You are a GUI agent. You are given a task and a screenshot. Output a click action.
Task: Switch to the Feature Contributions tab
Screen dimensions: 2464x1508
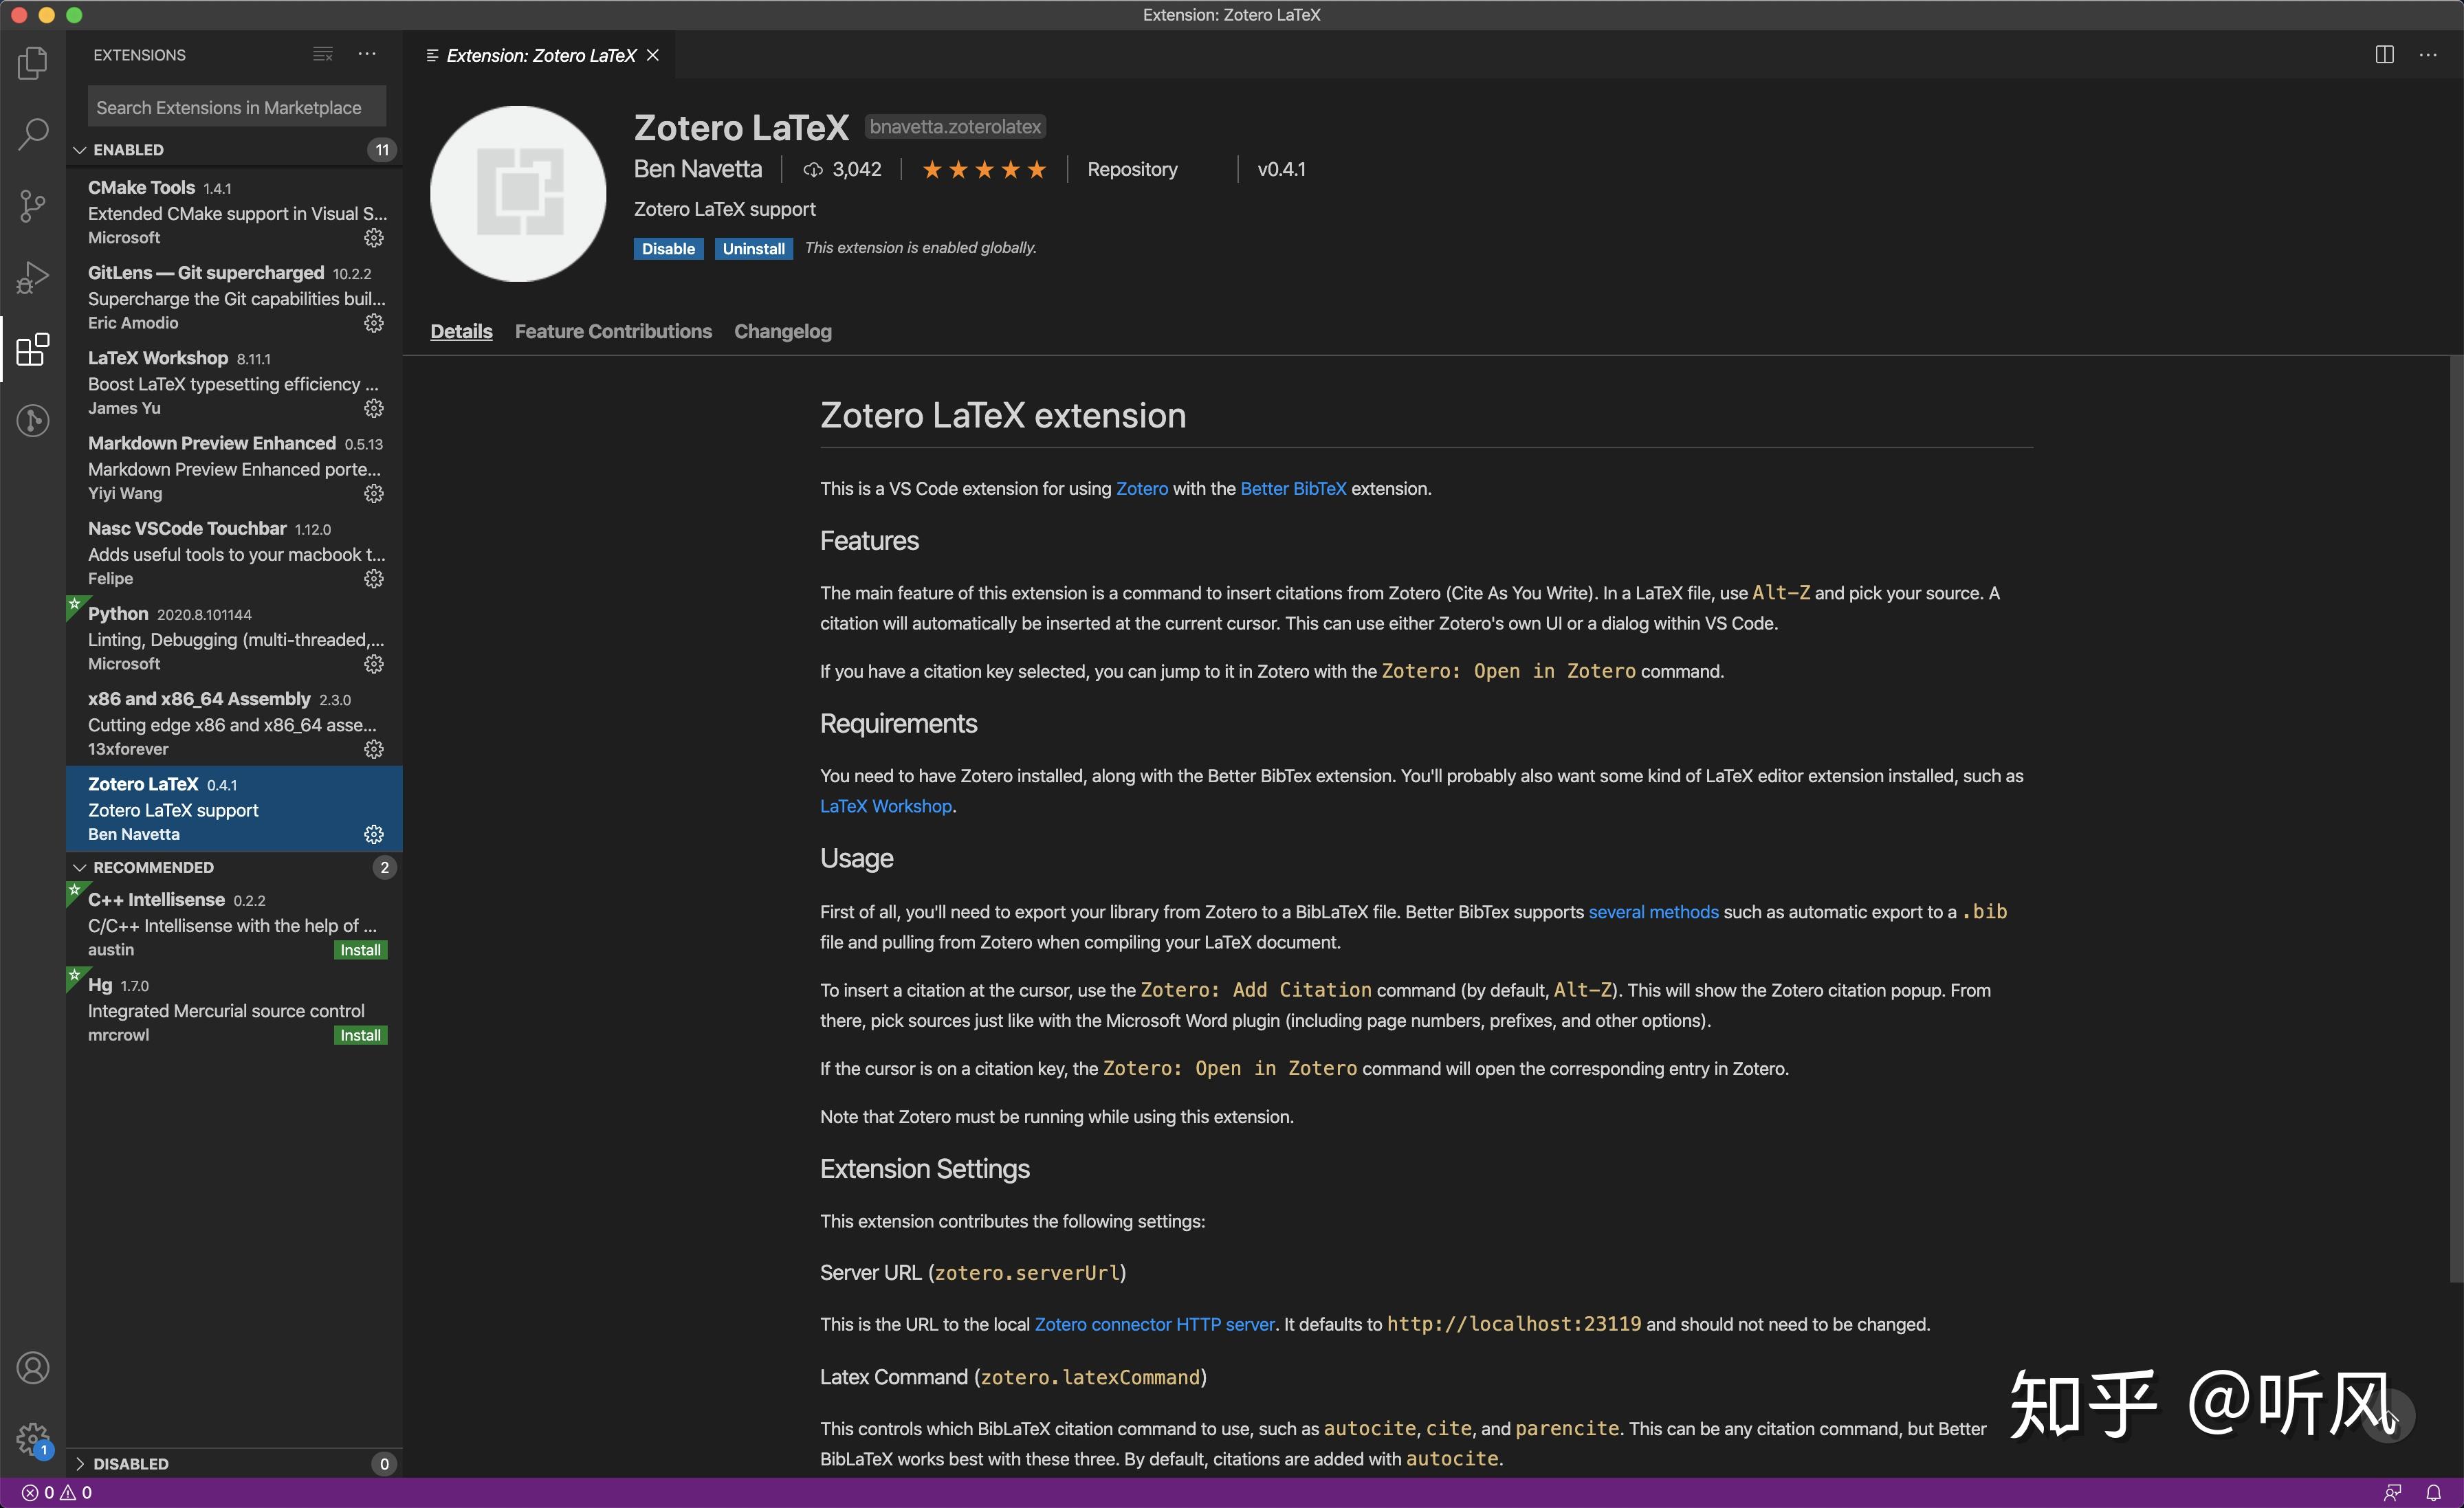[613, 331]
